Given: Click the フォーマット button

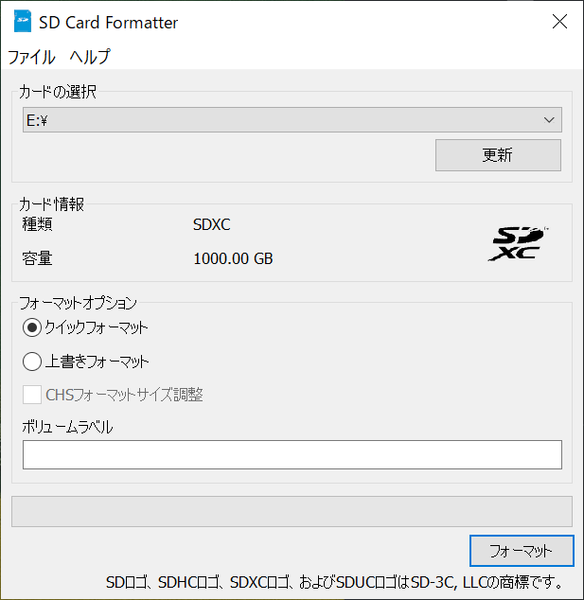Looking at the screenshot, I should pyautogui.click(x=522, y=551).
